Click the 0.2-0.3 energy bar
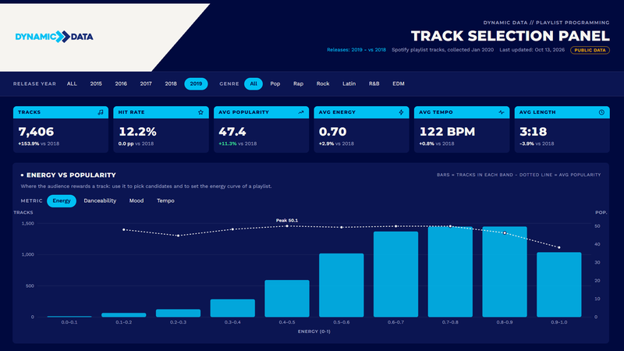This screenshot has width=624, height=351. click(x=179, y=314)
